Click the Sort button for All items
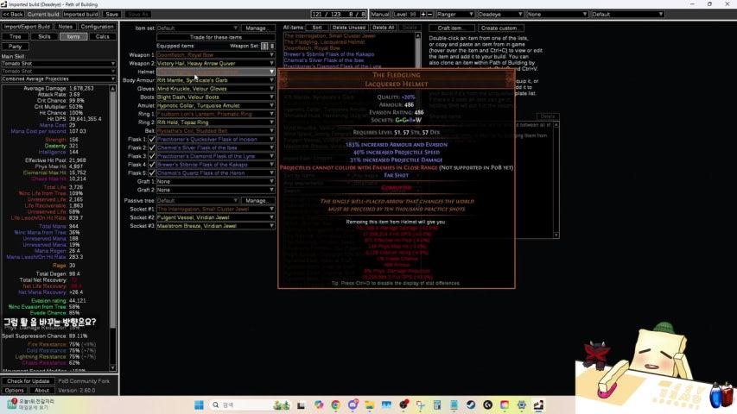 pos(317,28)
